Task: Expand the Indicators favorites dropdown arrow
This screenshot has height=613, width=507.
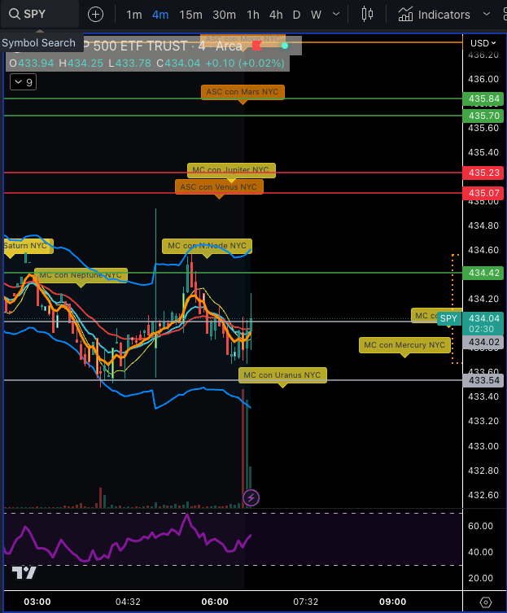Action: [x=487, y=14]
